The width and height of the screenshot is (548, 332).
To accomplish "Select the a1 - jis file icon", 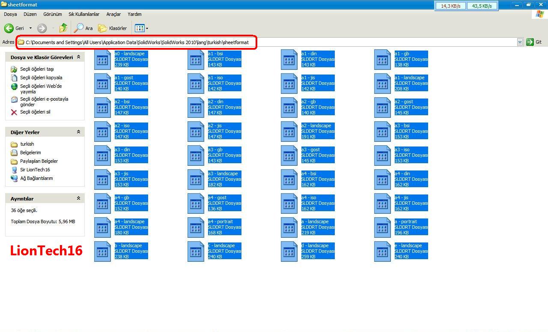I will (289, 84).
